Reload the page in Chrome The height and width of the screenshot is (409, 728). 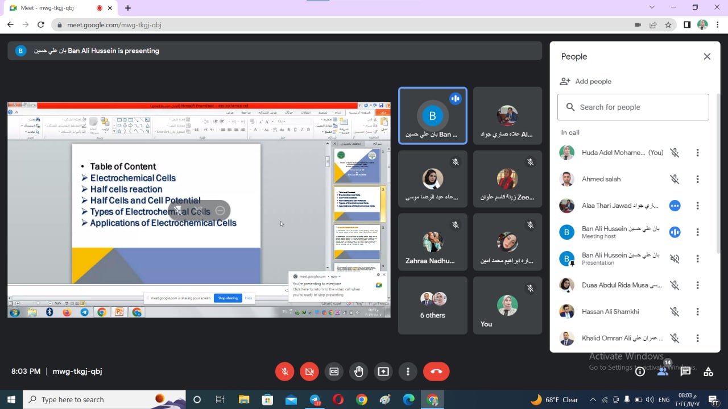click(x=40, y=25)
